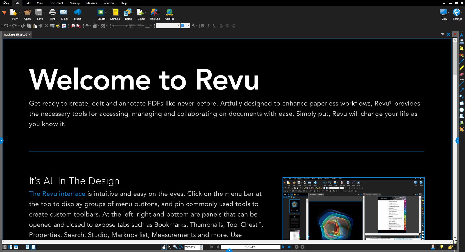This screenshot has width=465, height=252.
Task: Go to next page arrow
Action: [x=283, y=247]
